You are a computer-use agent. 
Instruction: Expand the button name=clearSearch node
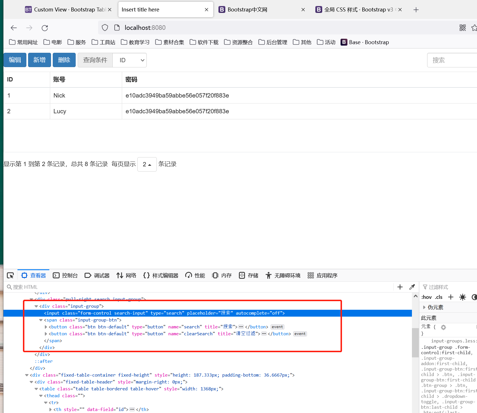coord(46,334)
